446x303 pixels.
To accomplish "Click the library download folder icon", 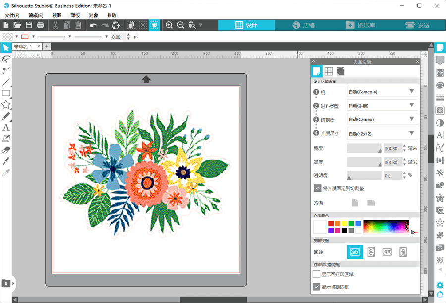I will 6,283.
